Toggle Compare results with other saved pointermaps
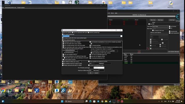The height and width of the screenshot is (104, 185). coord(63,38)
